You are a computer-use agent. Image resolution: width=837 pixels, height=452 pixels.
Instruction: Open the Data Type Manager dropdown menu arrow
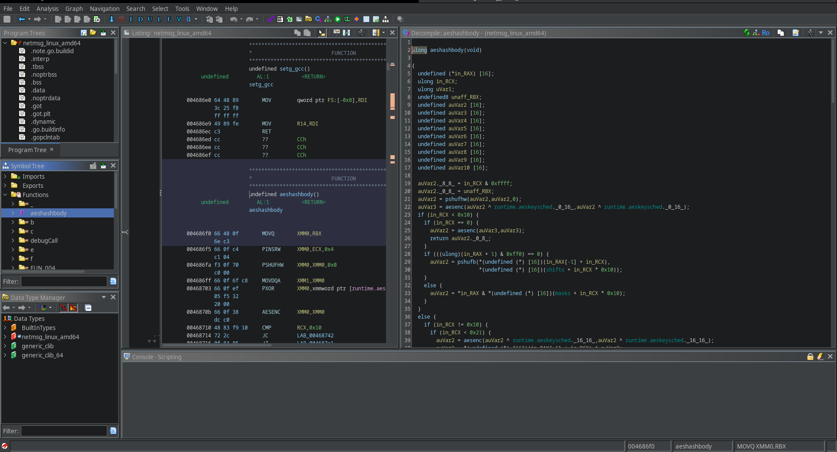(x=104, y=297)
